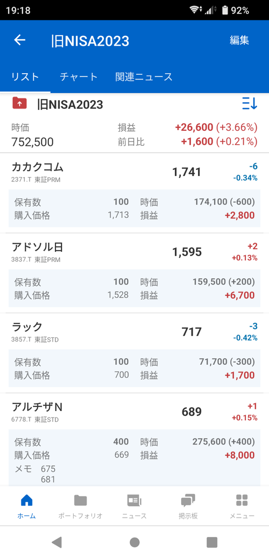269x559 pixels.
Task: Tap the back arrow in header
Action: [x=19, y=40]
